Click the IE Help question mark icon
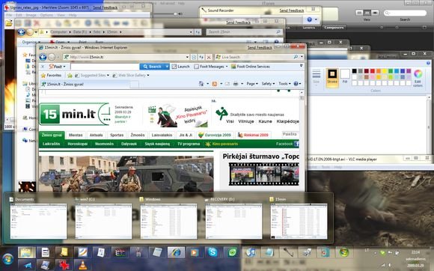Viewport: 434px width, 271px height. point(296,84)
